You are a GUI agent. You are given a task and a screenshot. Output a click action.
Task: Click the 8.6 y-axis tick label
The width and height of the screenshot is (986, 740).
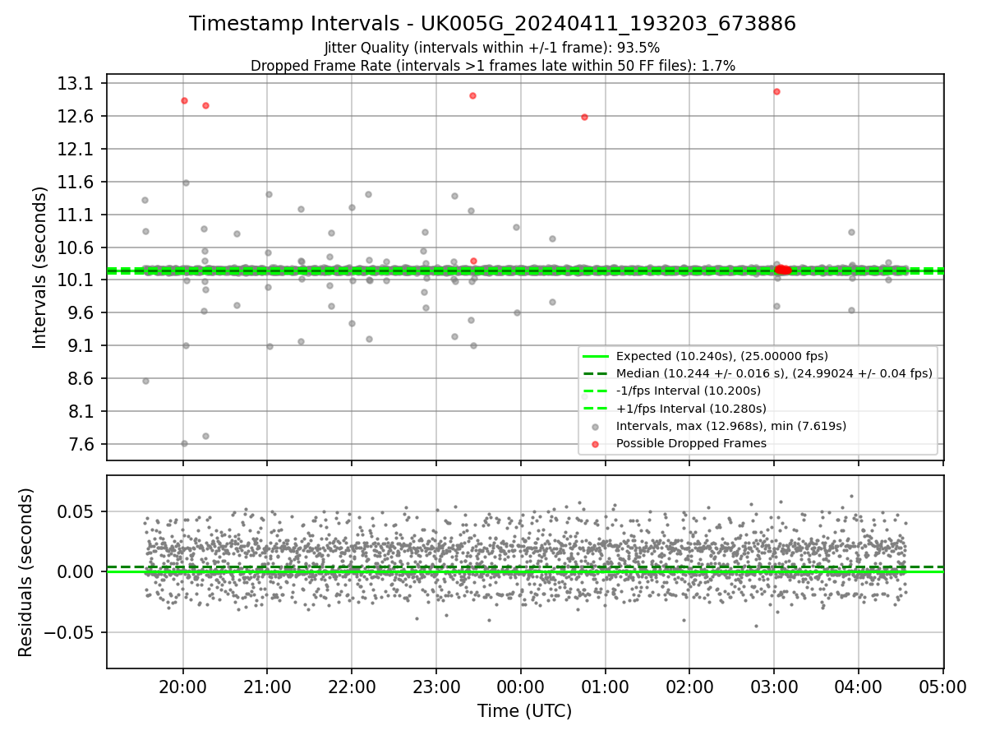[x=81, y=379]
